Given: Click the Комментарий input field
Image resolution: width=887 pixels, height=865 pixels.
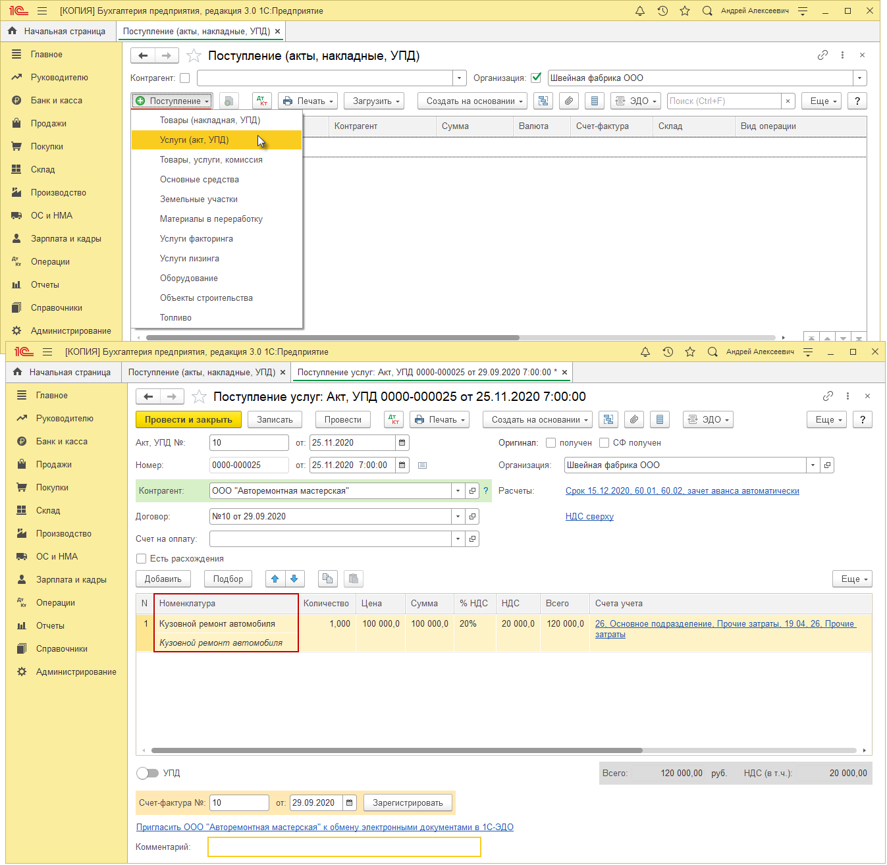Looking at the screenshot, I should point(344,847).
